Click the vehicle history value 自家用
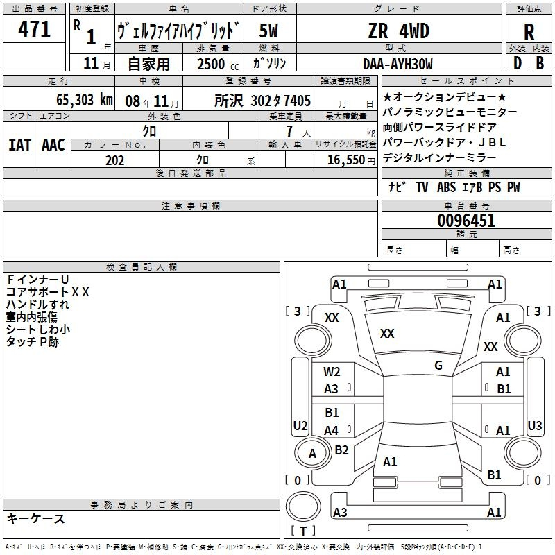This screenshot has width=555, height=555. coord(148,64)
